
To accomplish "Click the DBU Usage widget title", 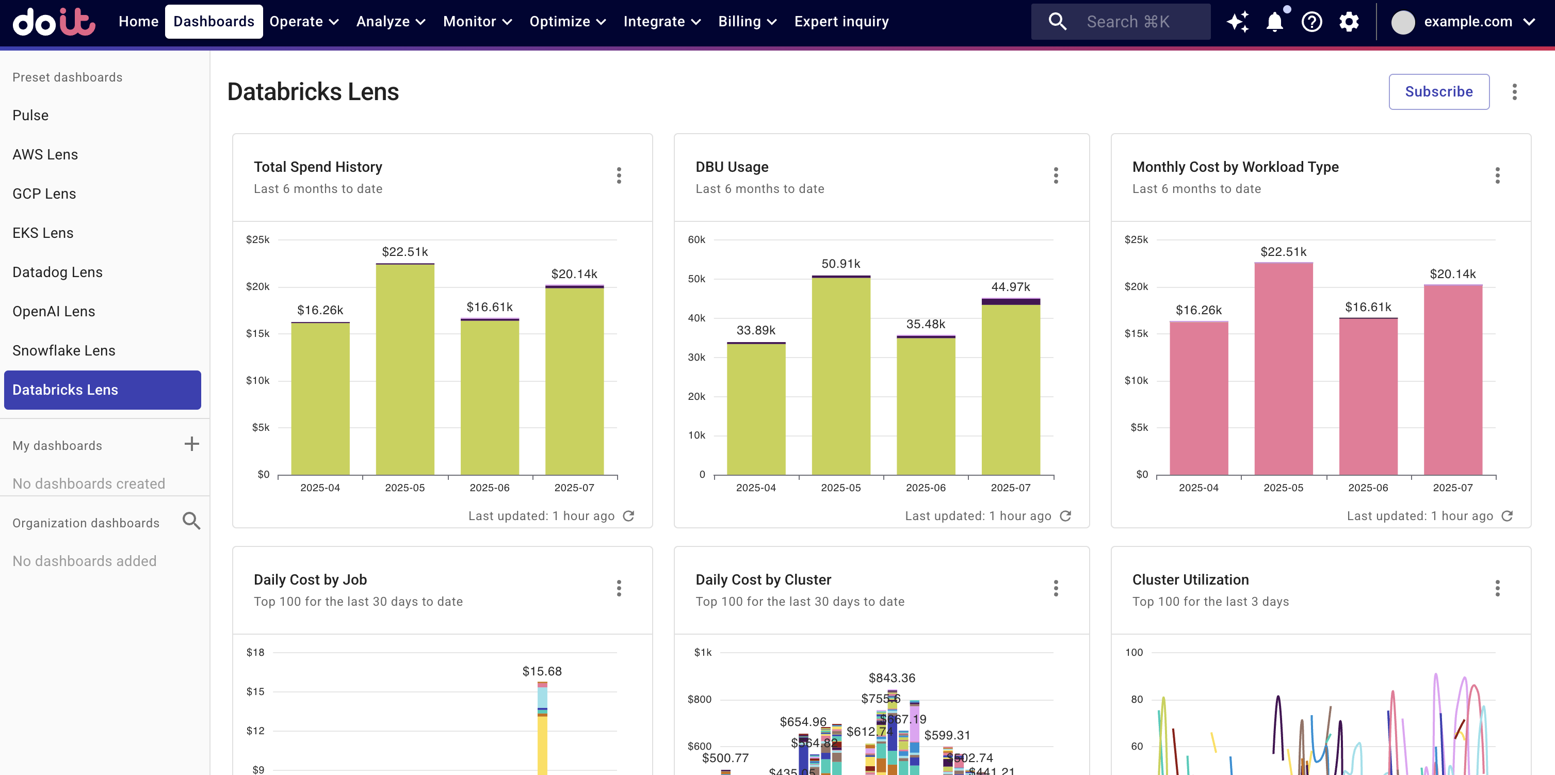I will (x=732, y=167).
